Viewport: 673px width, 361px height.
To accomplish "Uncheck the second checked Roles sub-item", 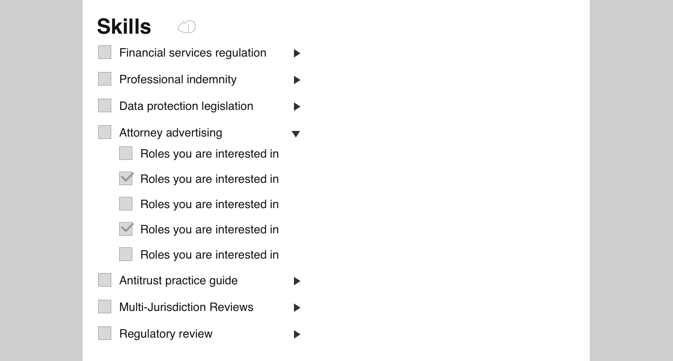I will (x=126, y=229).
